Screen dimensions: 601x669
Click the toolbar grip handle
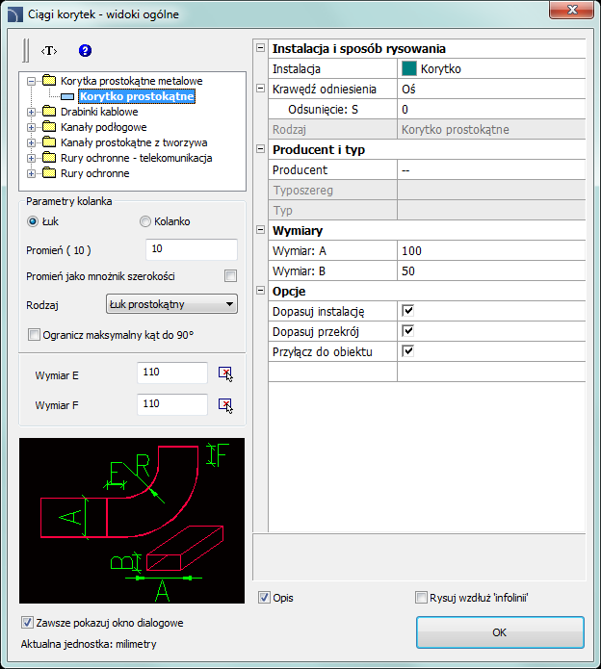click(26, 50)
